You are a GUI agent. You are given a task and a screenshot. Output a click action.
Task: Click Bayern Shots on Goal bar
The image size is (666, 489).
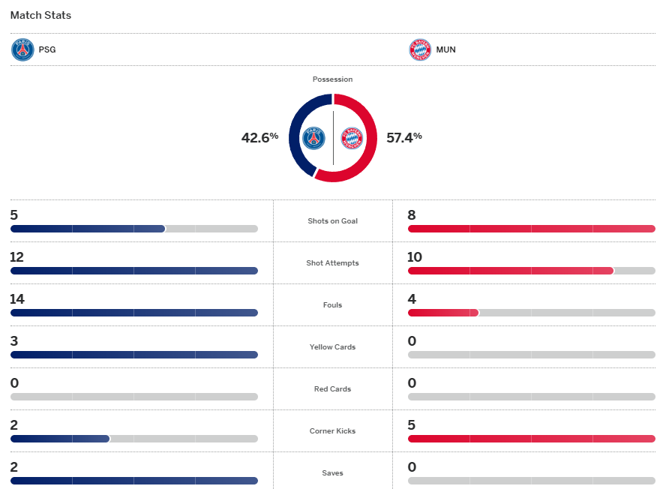coord(531,229)
